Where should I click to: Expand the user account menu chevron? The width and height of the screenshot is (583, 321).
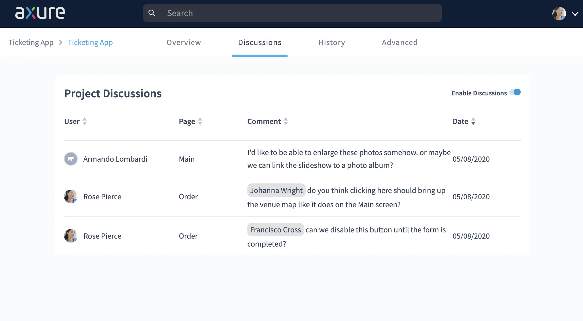[575, 14]
